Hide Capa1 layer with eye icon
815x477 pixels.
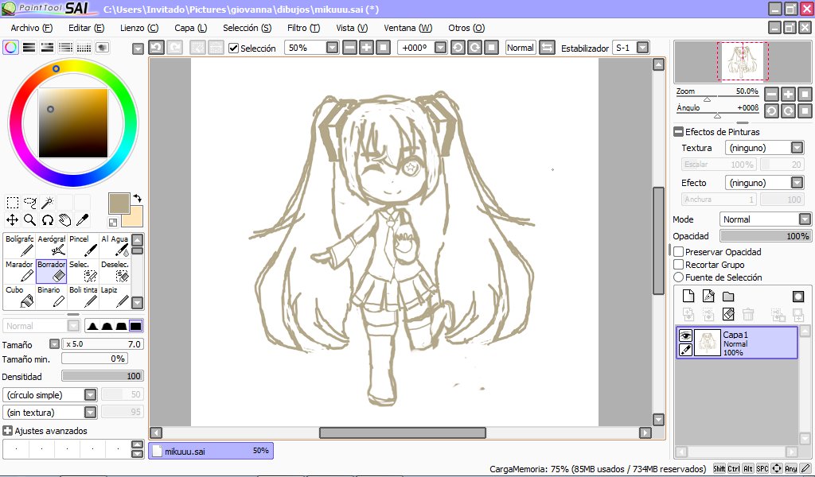[x=685, y=335]
